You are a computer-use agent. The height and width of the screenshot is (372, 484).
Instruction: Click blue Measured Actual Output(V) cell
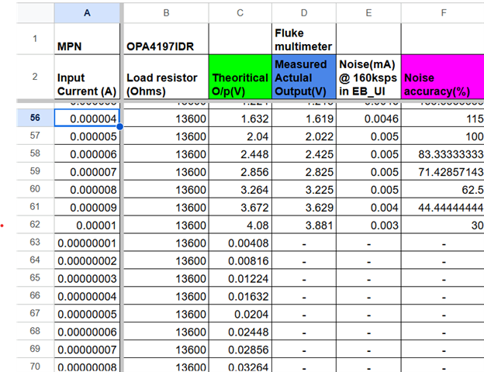304,77
